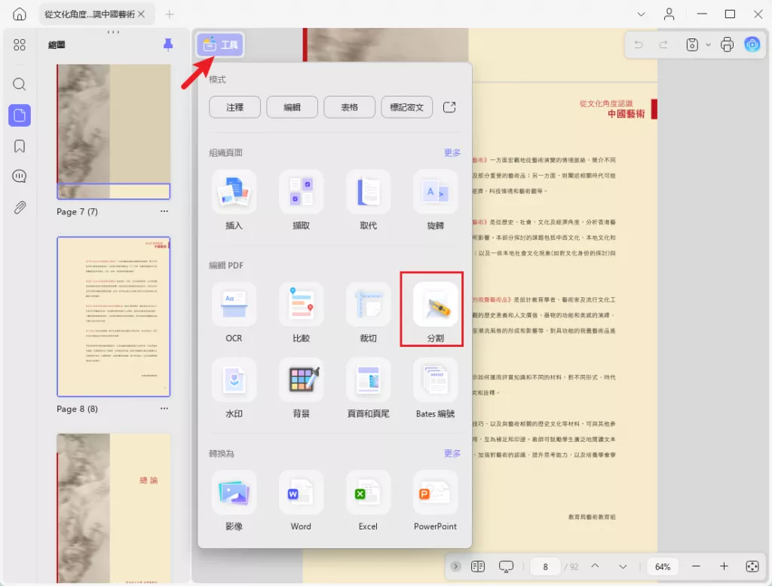Open the bookmarks panel in sidebar
The height and width of the screenshot is (586, 772).
click(19, 146)
